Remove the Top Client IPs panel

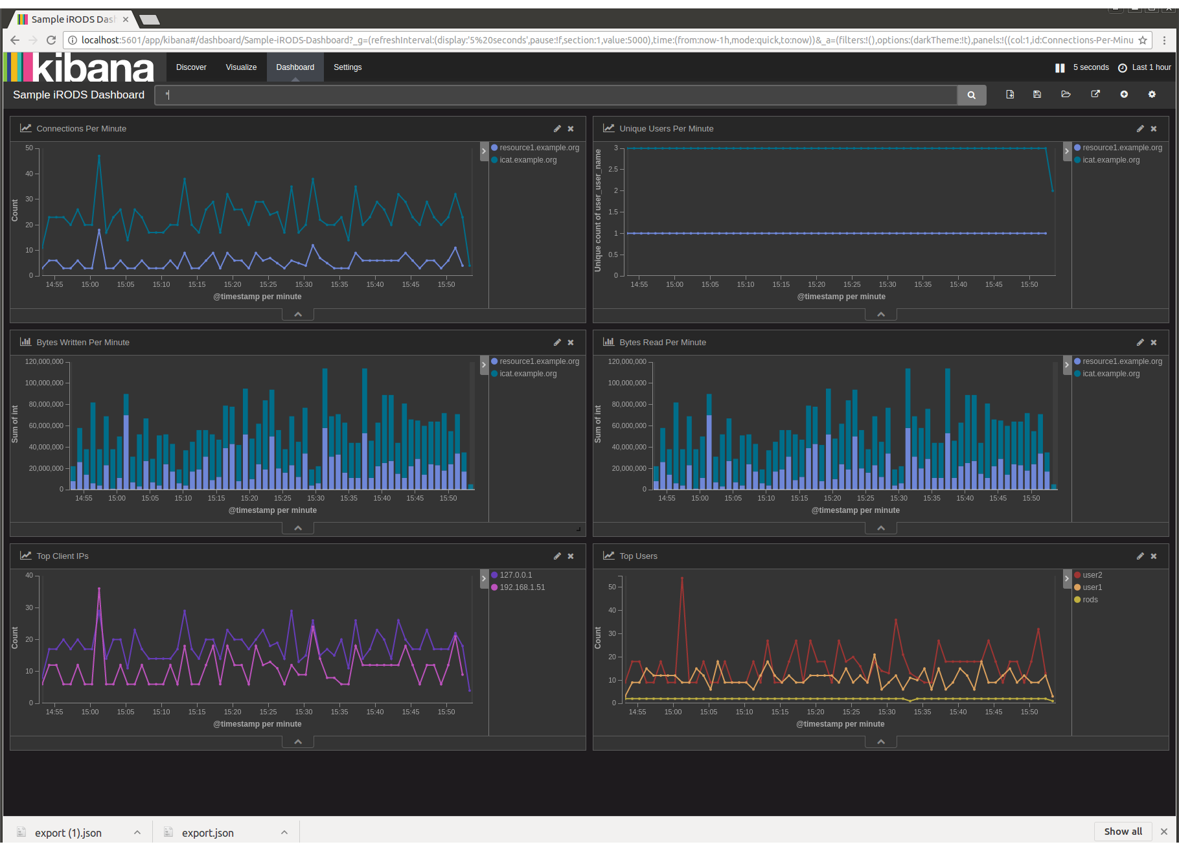click(571, 556)
